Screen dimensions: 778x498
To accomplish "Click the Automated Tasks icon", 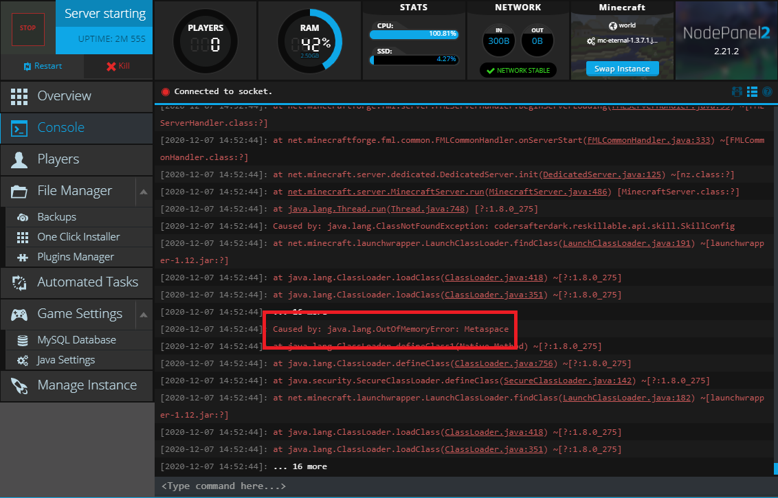I will (19, 282).
